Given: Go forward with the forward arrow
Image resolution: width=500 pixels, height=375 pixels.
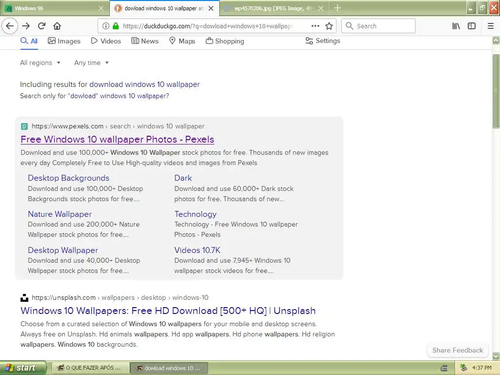Looking at the screenshot, I should (x=26, y=26).
